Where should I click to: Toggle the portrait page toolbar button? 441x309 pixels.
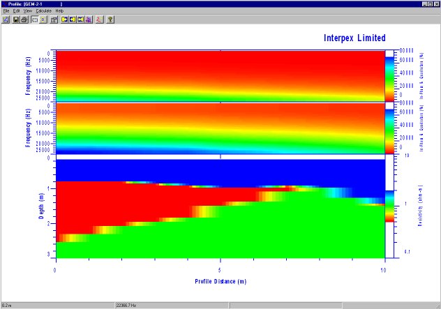(x=43, y=20)
